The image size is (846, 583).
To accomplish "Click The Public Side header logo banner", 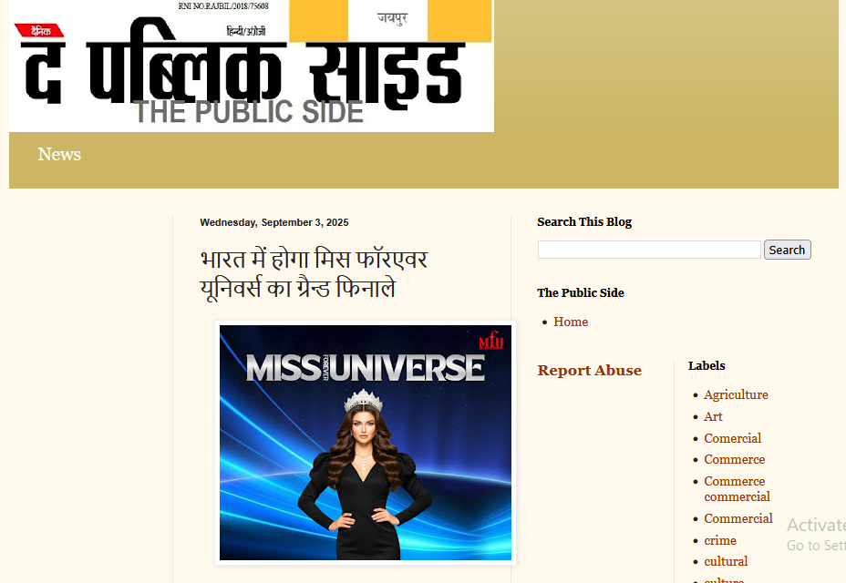I will 252,66.
